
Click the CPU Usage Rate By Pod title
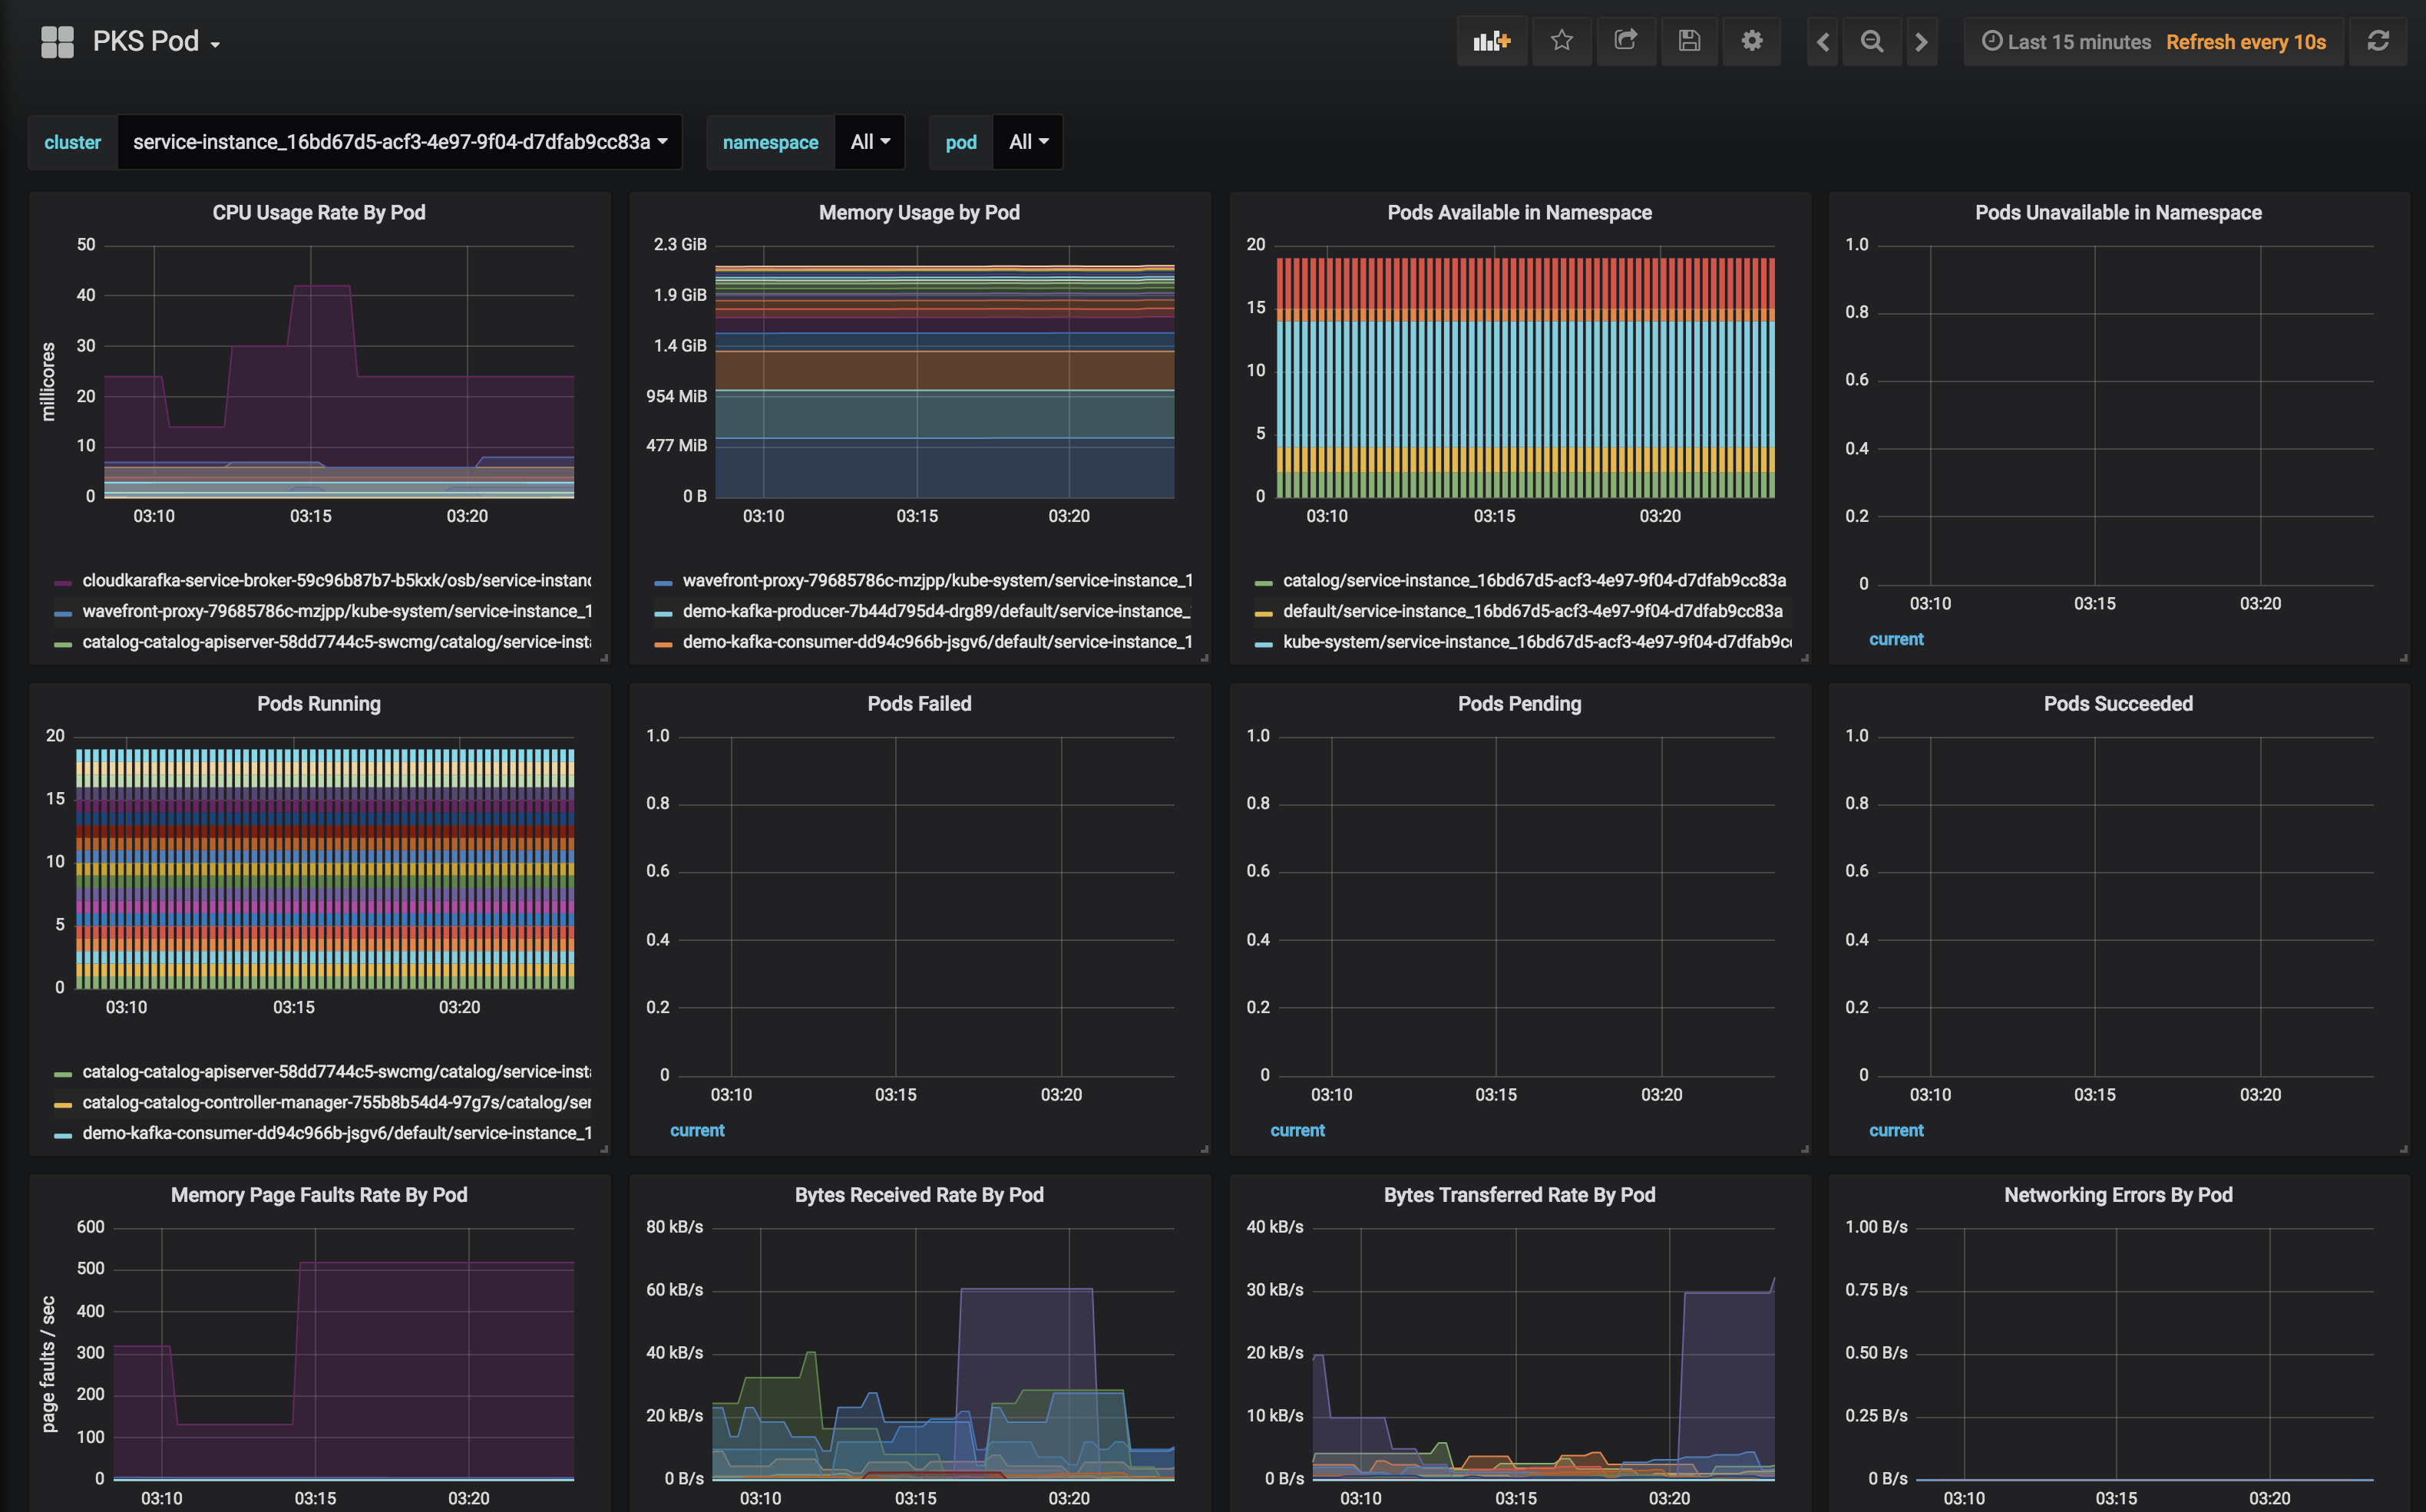pos(318,212)
